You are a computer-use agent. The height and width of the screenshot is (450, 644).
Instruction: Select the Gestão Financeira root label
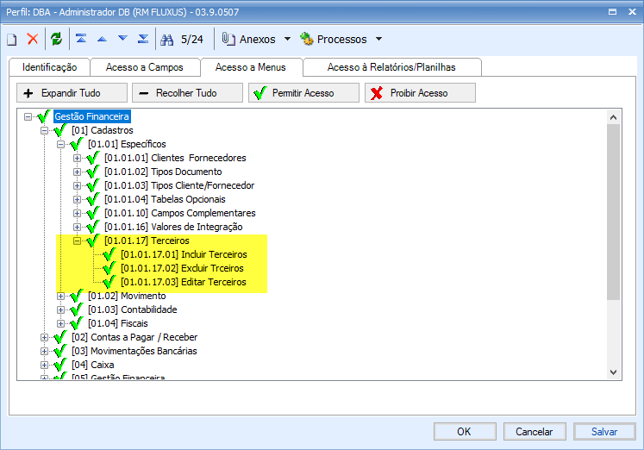click(x=92, y=116)
